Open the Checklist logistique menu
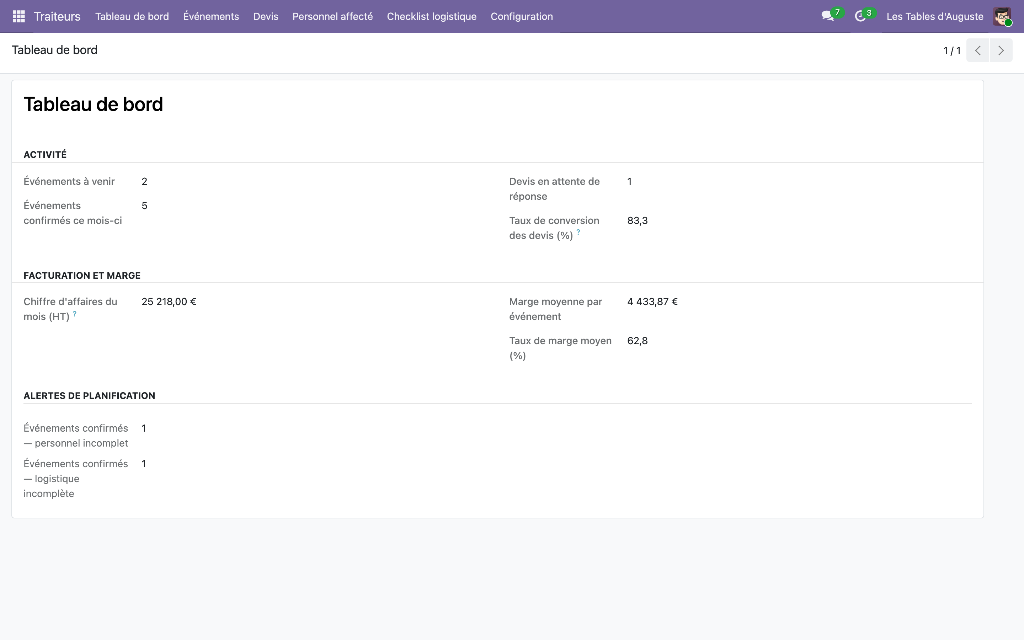Viewport: 1024px width, 640px height. click(432, 16)
